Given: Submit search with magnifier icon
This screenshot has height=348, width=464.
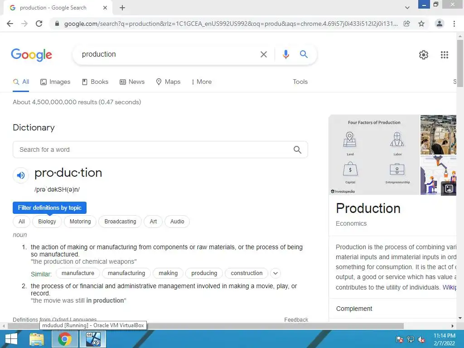Looking at the screenshot, I should (304, 54).
